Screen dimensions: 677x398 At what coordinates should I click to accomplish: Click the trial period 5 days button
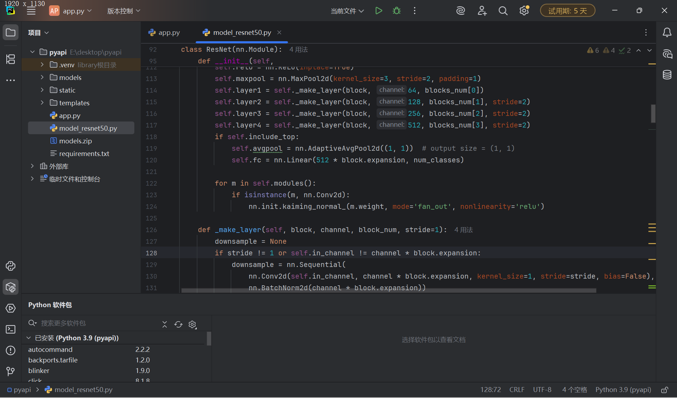click(567, 11)
